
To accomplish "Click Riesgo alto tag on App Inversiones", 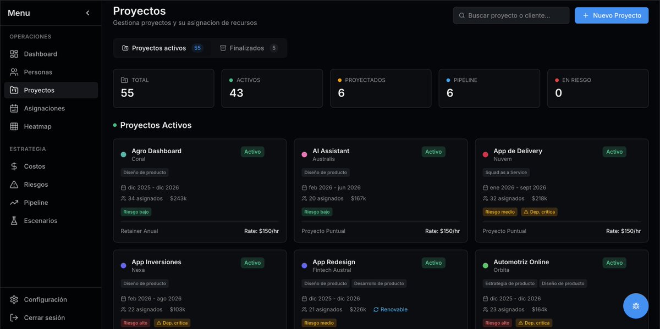I will 135,323.
